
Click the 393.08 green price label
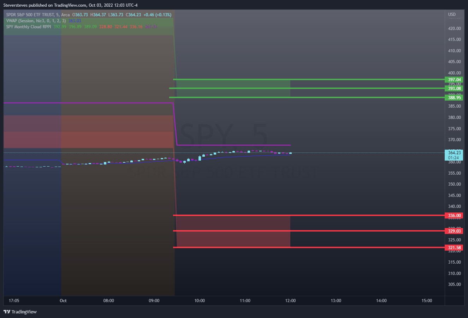pyautogui.click(x=454, y=89)
